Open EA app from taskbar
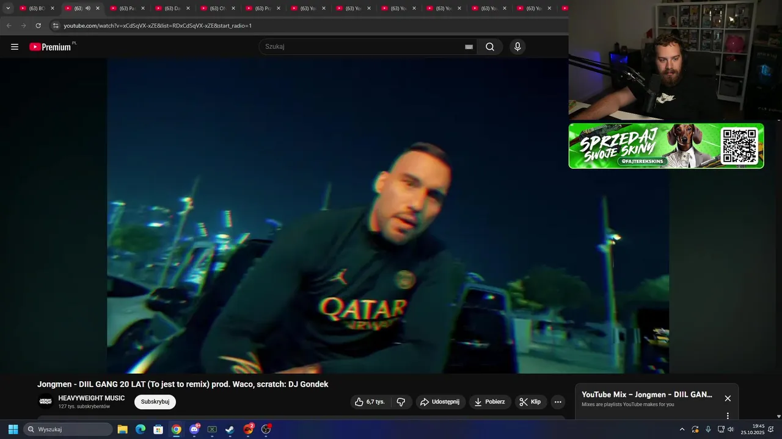 click(249, 429)
